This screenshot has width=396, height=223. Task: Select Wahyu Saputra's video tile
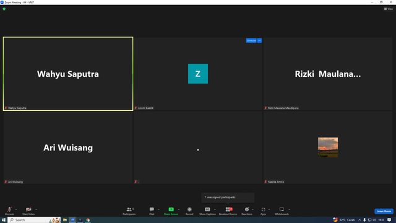pos(68,74)
